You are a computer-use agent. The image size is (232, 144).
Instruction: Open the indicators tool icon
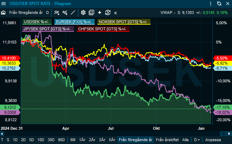coord(57,12)
